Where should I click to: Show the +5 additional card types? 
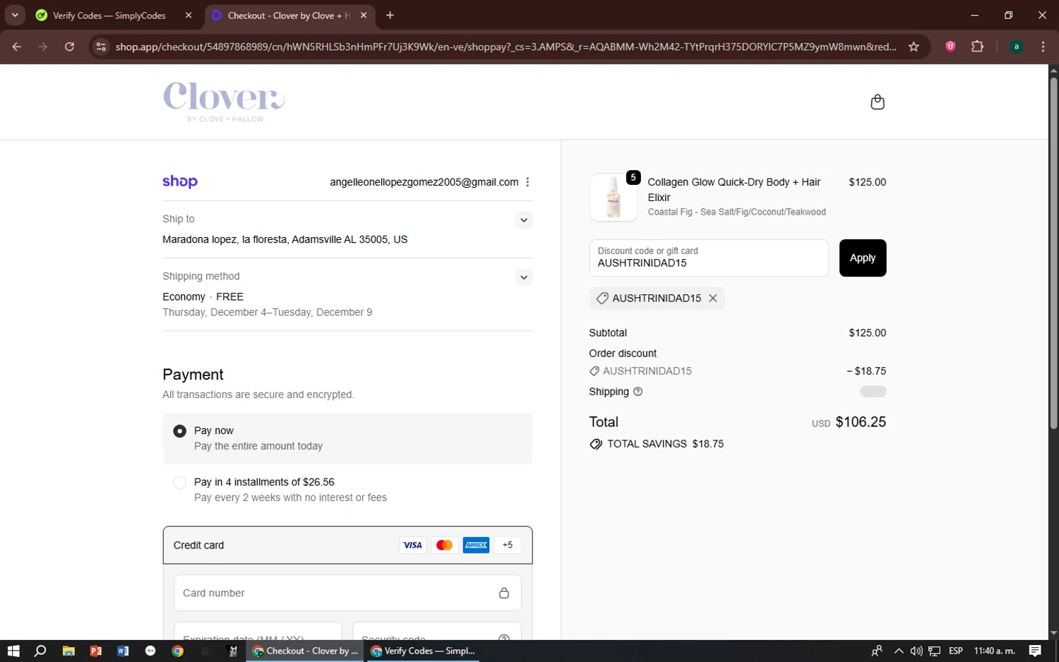click(508, 545)
